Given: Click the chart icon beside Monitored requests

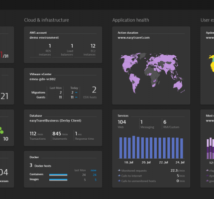Looking at the screenshot, I should [x=119, y=170].
